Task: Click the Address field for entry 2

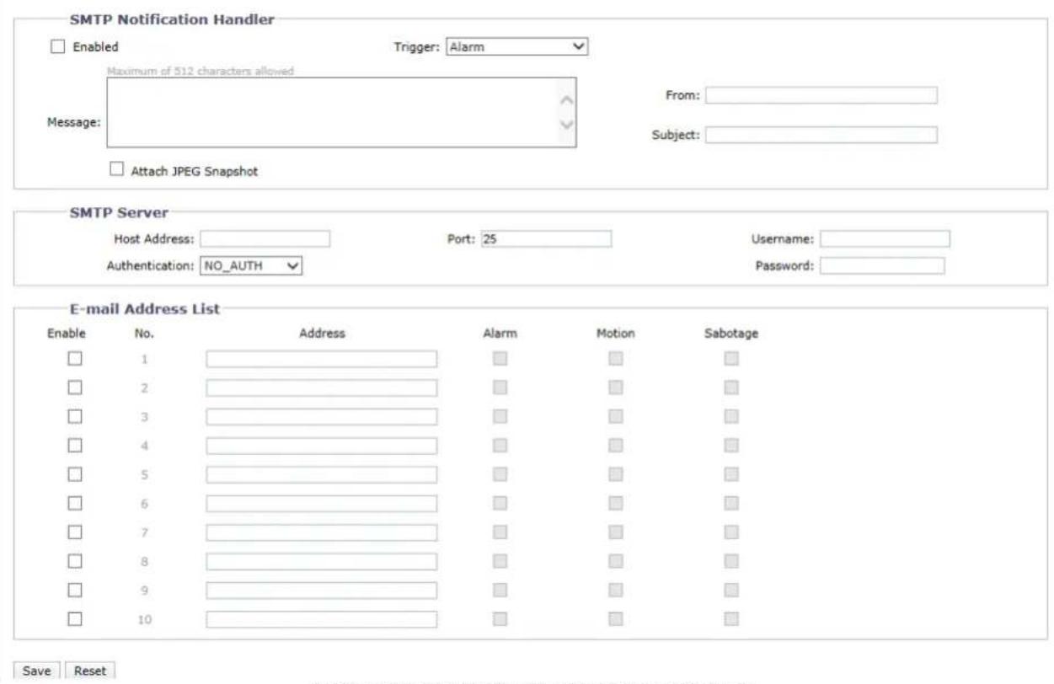Action: 322,387
